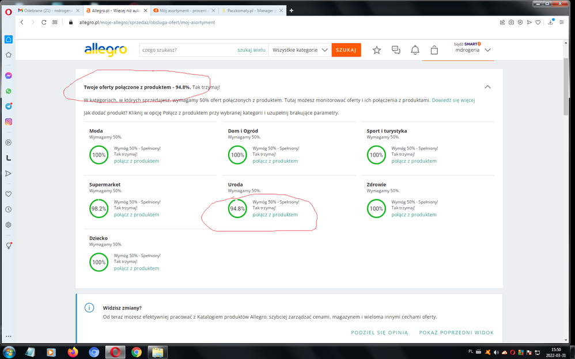Image resolution: width=575 pixels, height=359 pixels.
Task: Open WhatsApp in the Opera sidebar
Action: 9,91
